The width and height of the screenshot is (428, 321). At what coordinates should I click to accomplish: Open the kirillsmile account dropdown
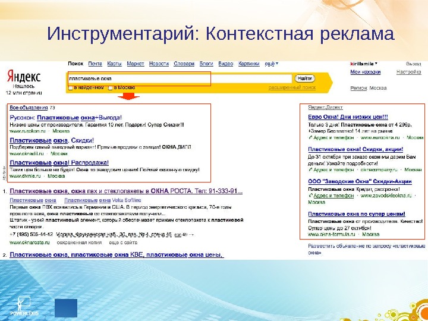pos(363,64)
